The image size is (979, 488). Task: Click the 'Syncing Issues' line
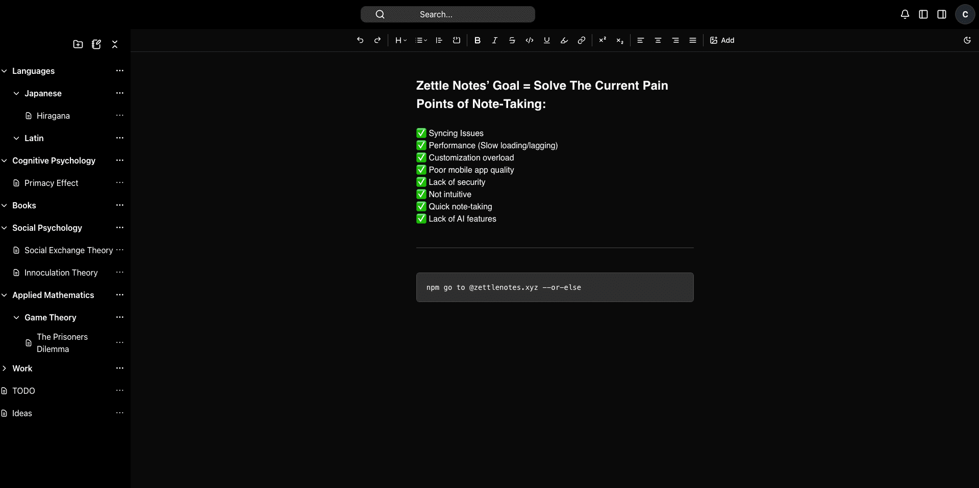(450, 133)
